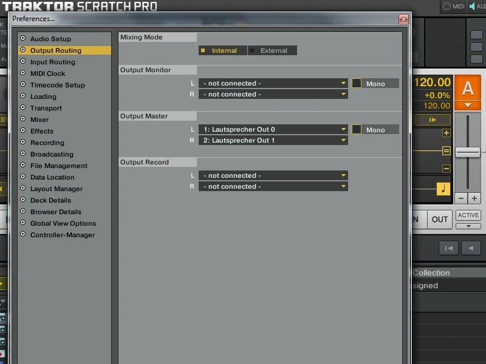Toggle Mono checkbox for Output Master

click(357, 129)
